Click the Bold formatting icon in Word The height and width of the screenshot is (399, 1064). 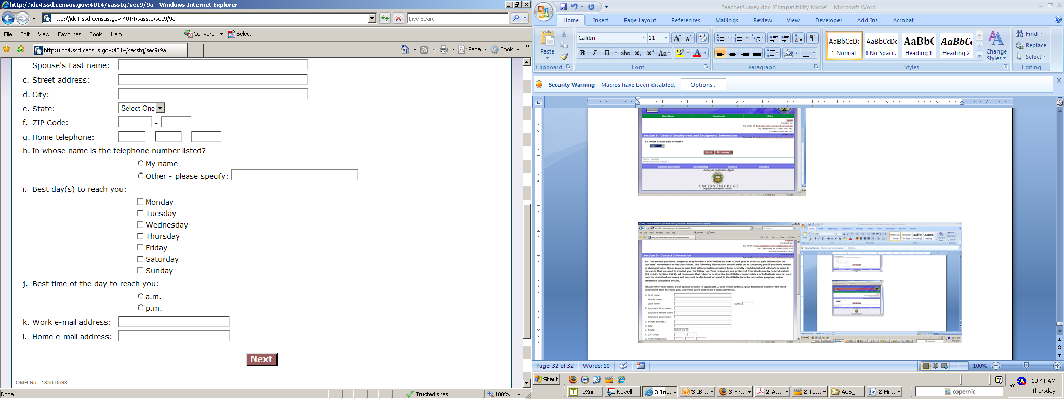tap(582, 53)
